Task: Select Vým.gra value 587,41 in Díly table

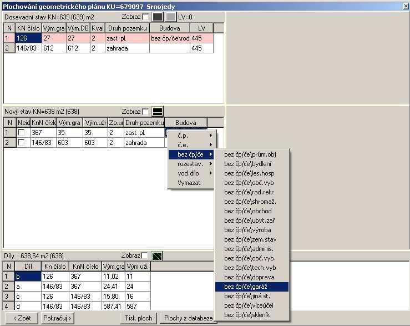Action: [114, 306]
